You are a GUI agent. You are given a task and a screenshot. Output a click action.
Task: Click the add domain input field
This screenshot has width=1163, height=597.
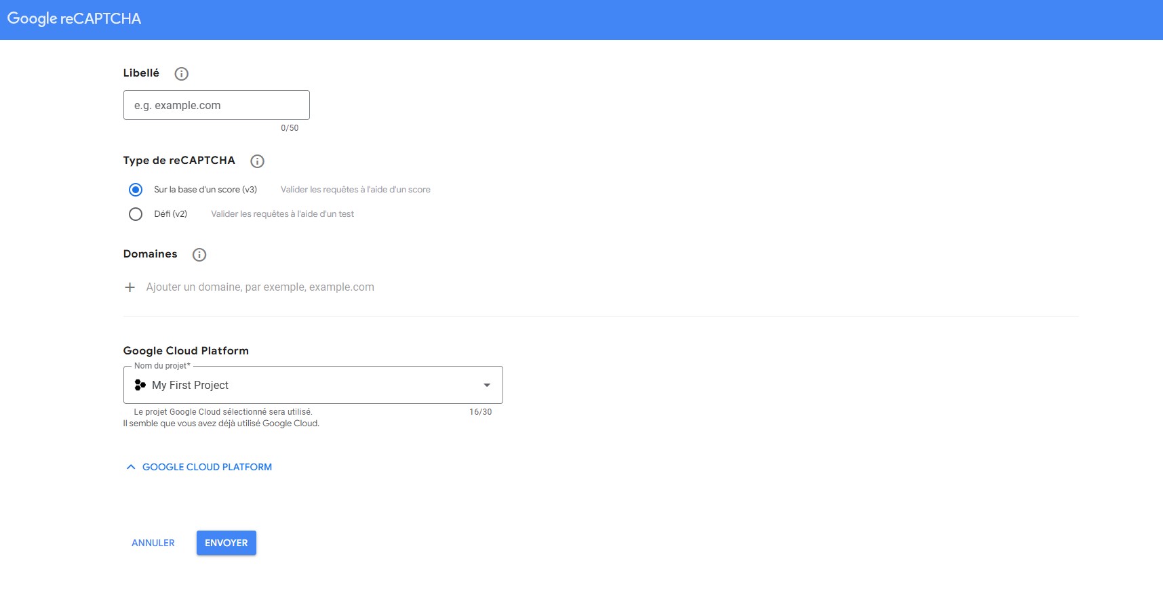[x=260, y=287]
